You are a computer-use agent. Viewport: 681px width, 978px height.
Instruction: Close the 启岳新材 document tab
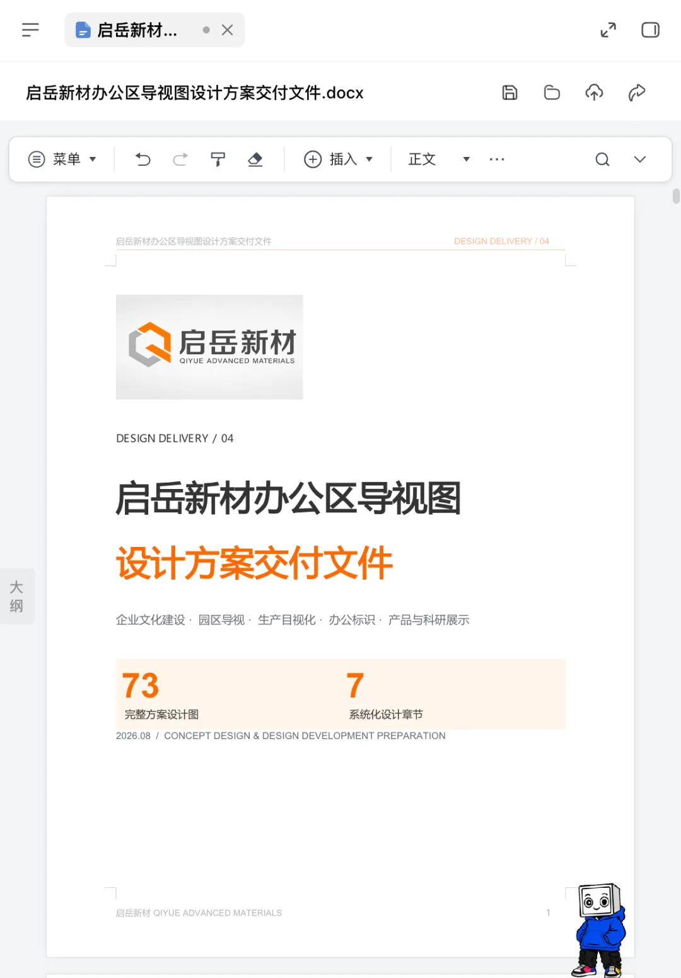click(x=228, y=30)
